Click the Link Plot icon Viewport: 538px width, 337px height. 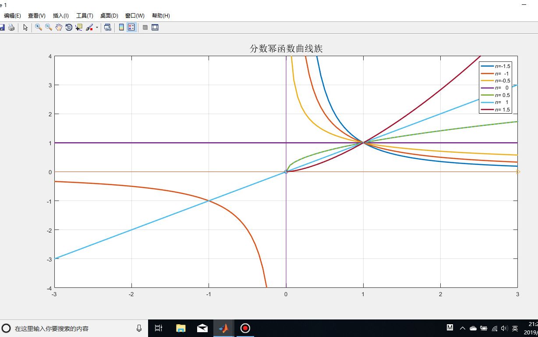tap(107, 27)
